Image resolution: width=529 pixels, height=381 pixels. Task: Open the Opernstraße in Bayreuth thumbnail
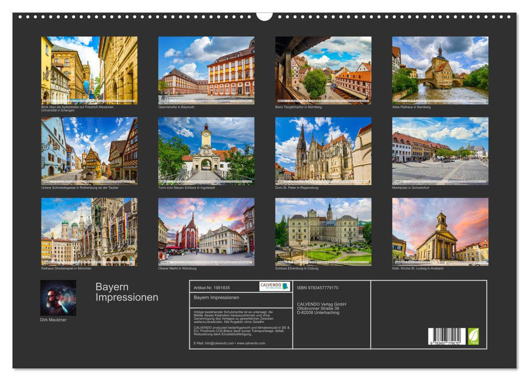click(204, 71)
